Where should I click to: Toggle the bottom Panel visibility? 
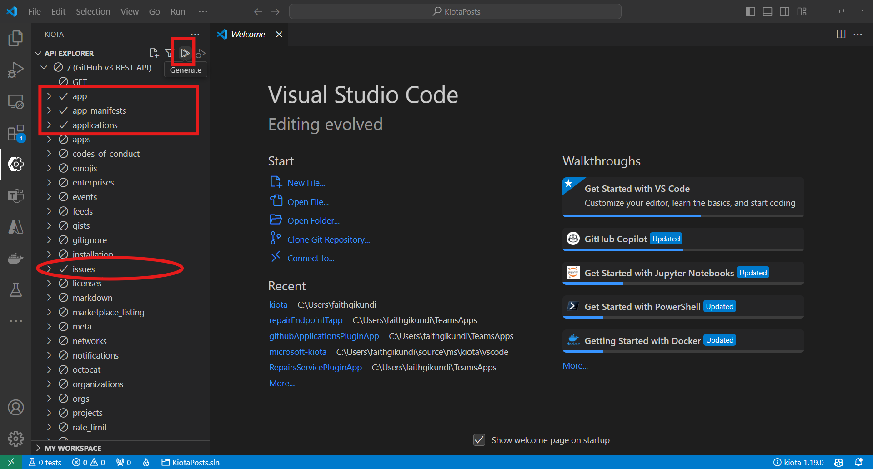click(x=768, y=11)
